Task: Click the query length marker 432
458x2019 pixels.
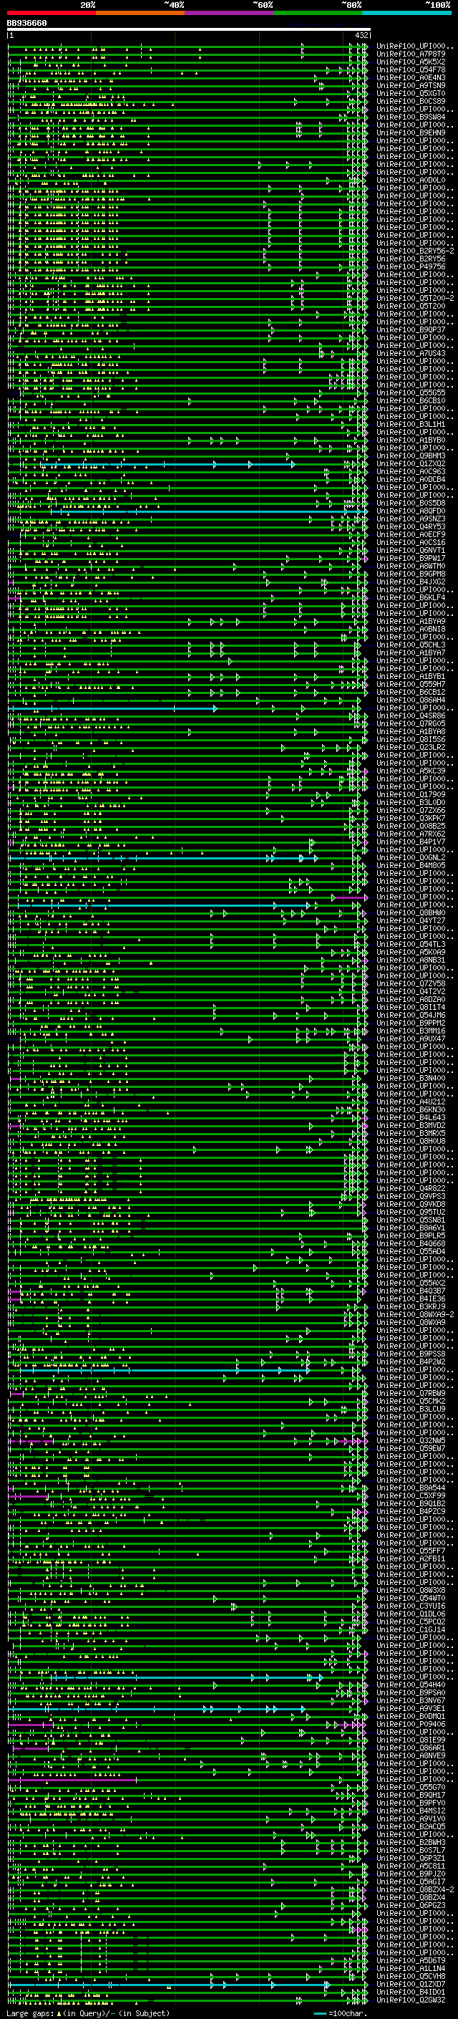Action: [361, 35]
